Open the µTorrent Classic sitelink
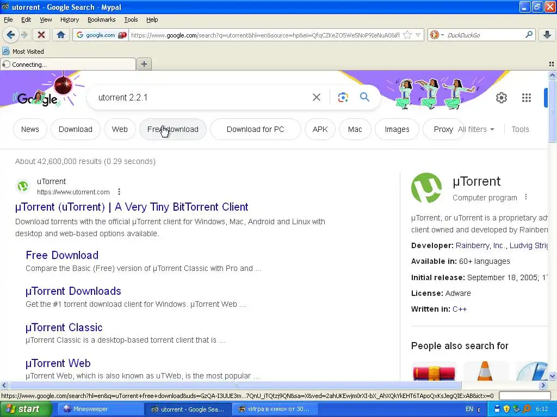The width and height of the screenshot is (557, 417). (x=64, y=327)
